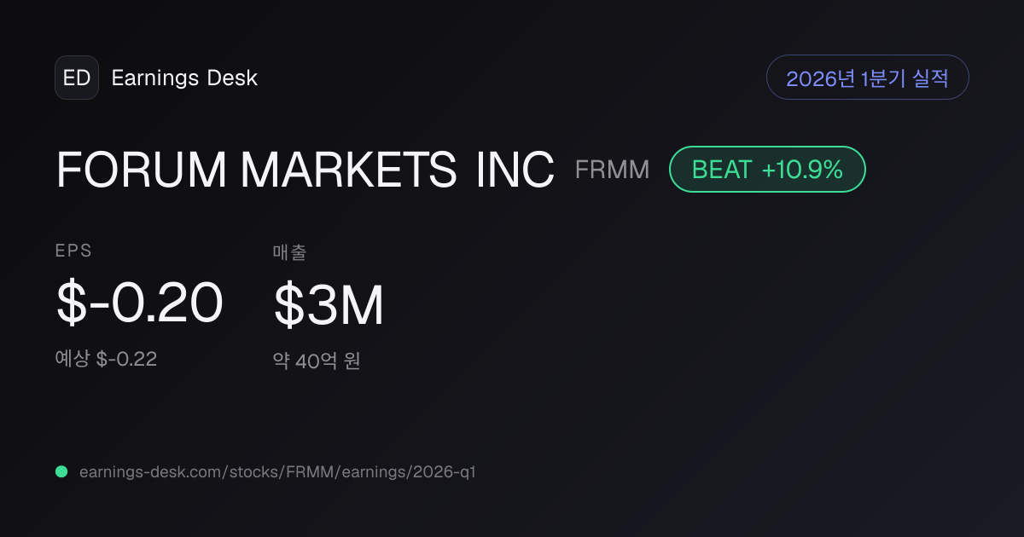Click the green status dot beside the URL

click(x=61, y=471)
